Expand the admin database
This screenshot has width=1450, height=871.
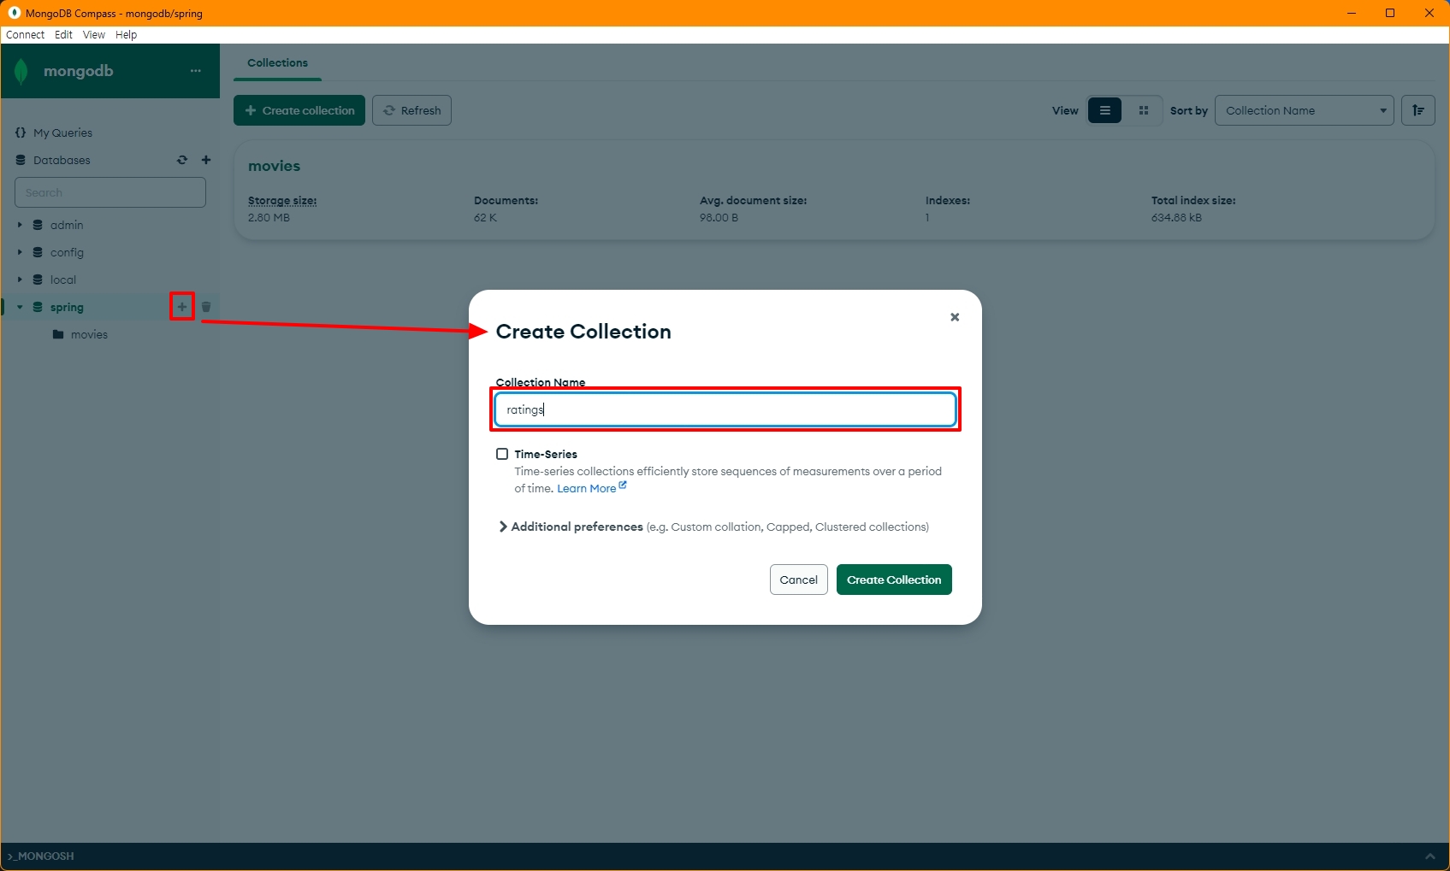pyautogui.click(x=20, y=225)
